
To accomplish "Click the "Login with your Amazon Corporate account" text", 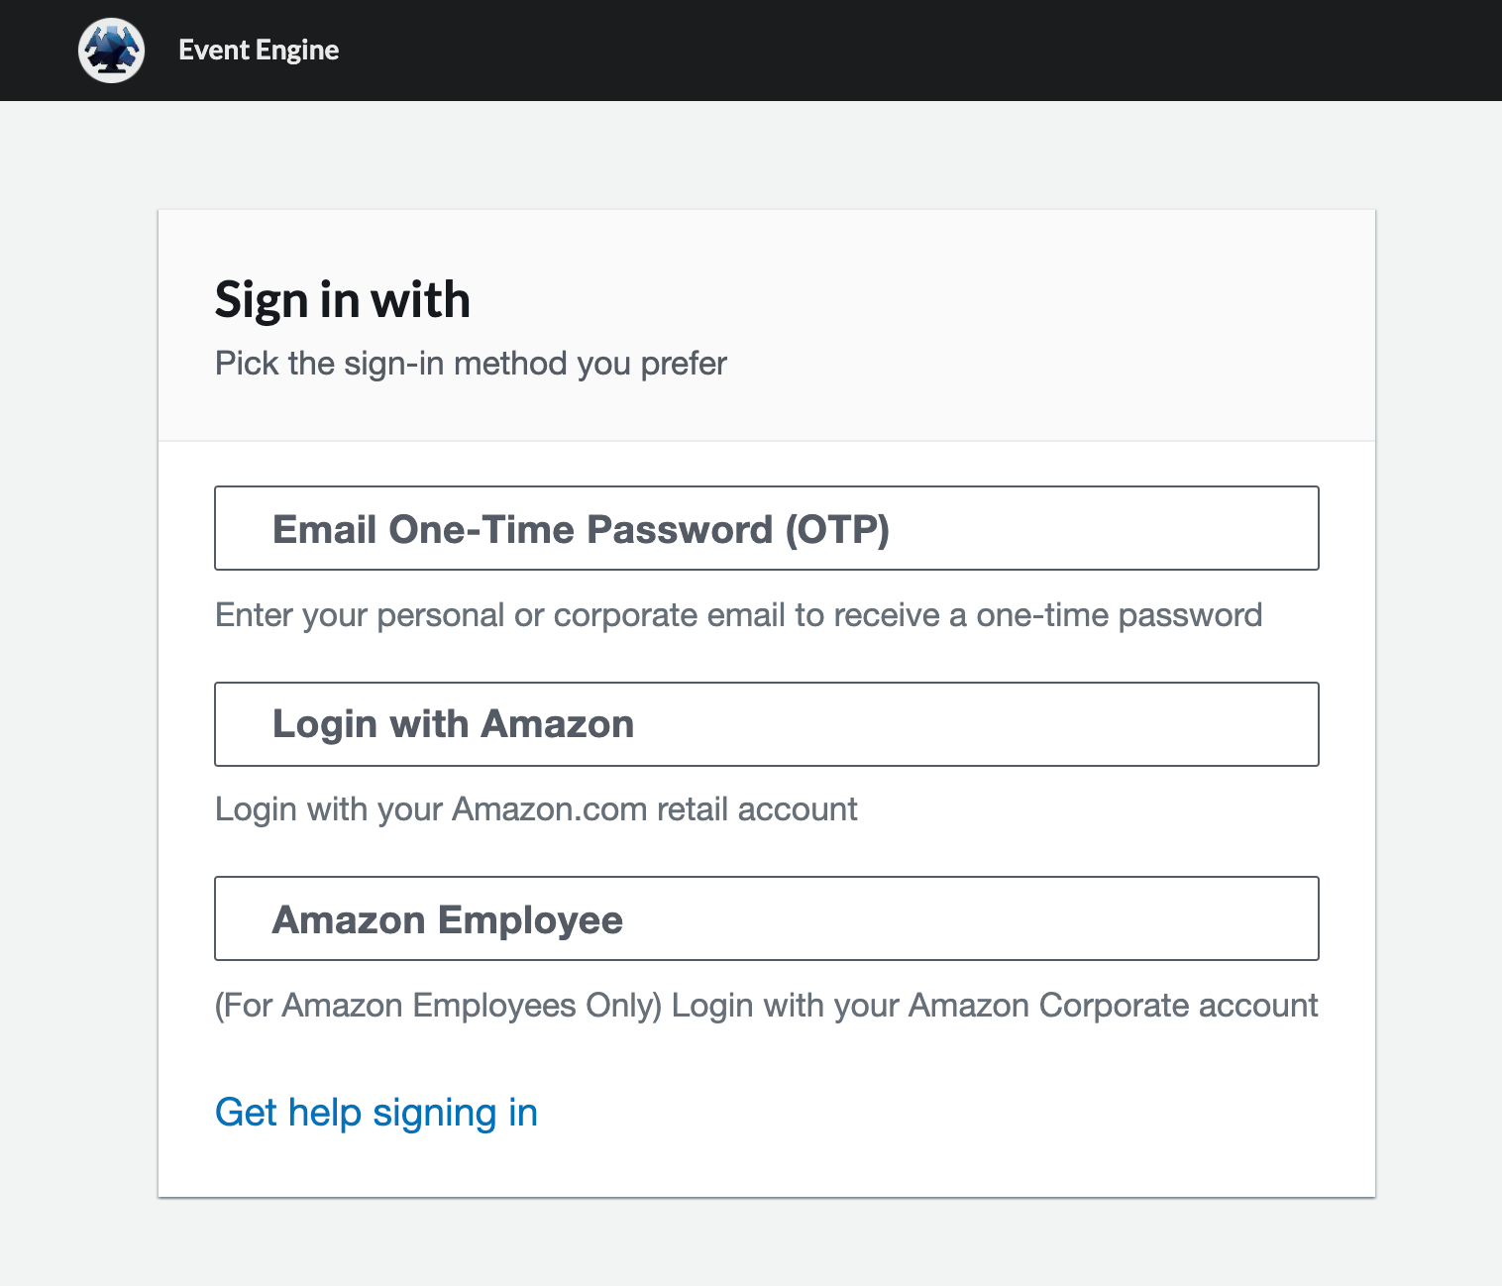I will tap(995, 1006).
